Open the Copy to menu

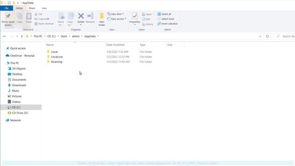point(70,19)
